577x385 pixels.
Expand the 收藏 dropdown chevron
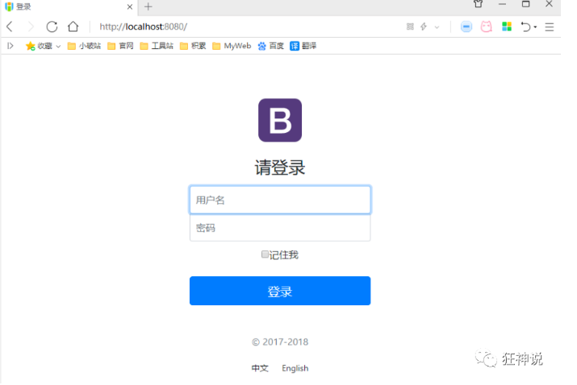tap(58, 46)
